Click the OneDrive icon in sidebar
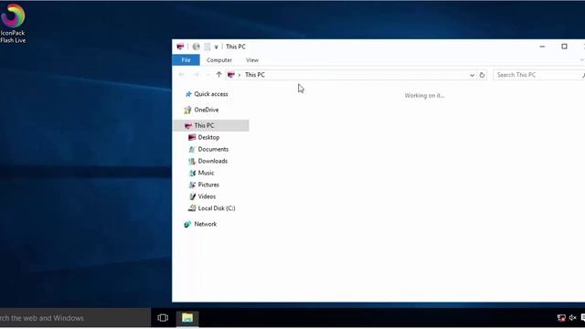Screen dimensions: 585x329 (187, 110)
